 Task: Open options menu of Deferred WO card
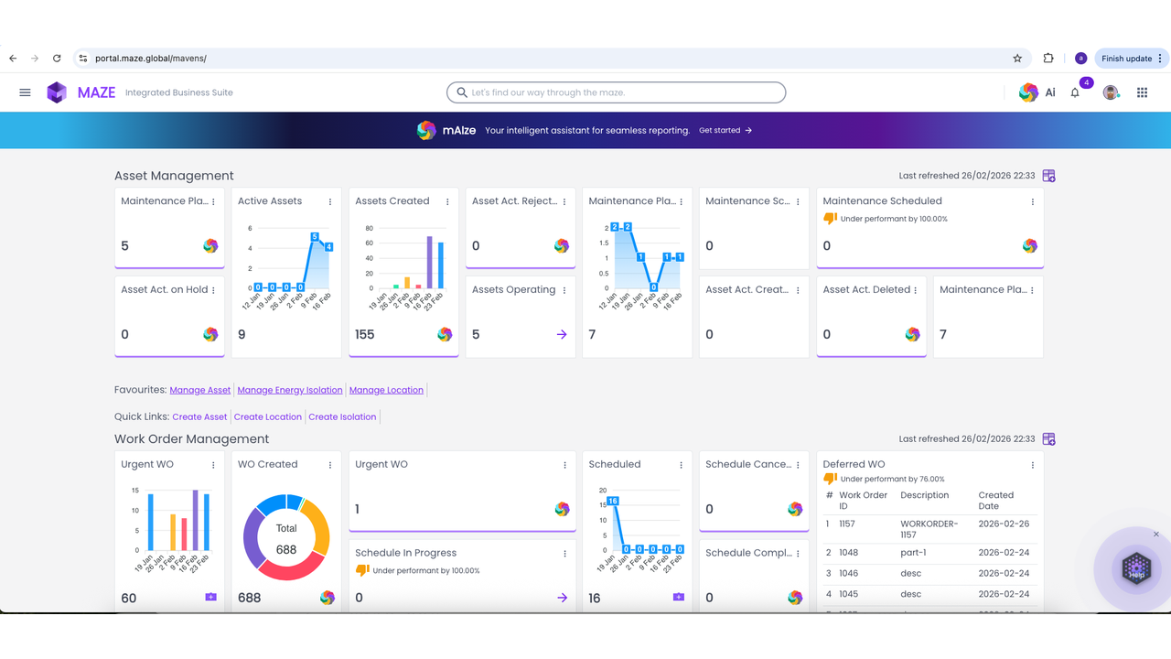(x=1033, y=465)
